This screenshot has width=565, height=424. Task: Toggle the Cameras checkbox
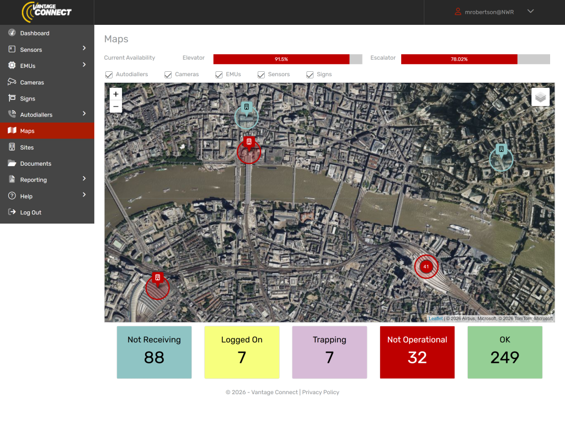[x=168, y=75]
